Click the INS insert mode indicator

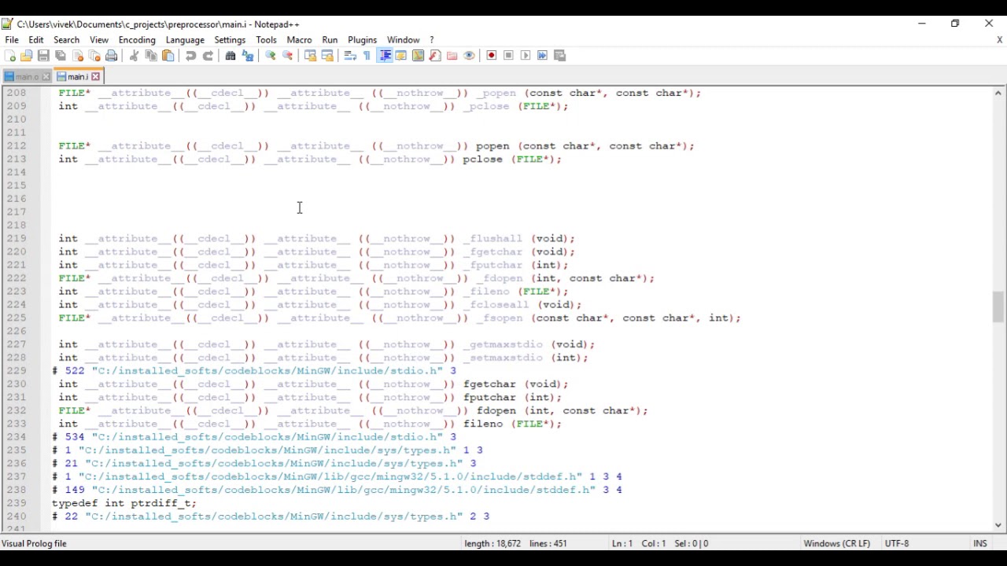point(980,543)
